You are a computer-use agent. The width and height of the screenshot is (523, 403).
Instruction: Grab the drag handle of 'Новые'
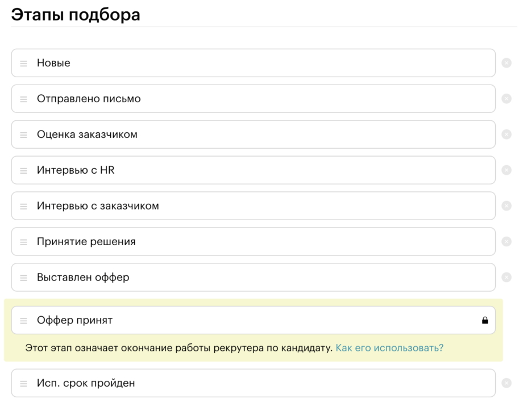24,64
